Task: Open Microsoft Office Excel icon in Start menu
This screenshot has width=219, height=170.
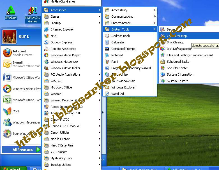Action: click(7, 100)
